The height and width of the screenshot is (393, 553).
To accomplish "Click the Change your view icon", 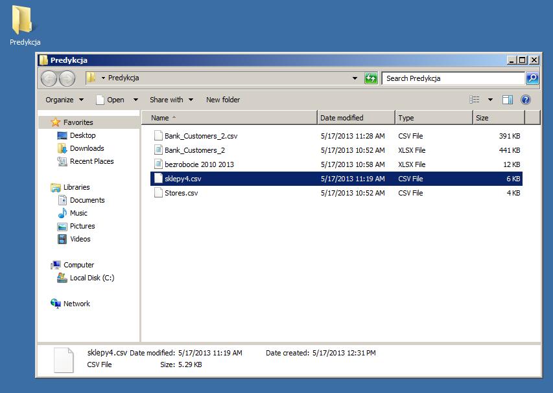I will [x=475, y=100].
